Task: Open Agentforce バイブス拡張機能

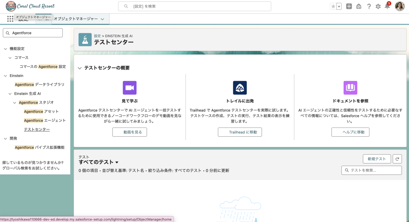Action: tap(40, 148)
